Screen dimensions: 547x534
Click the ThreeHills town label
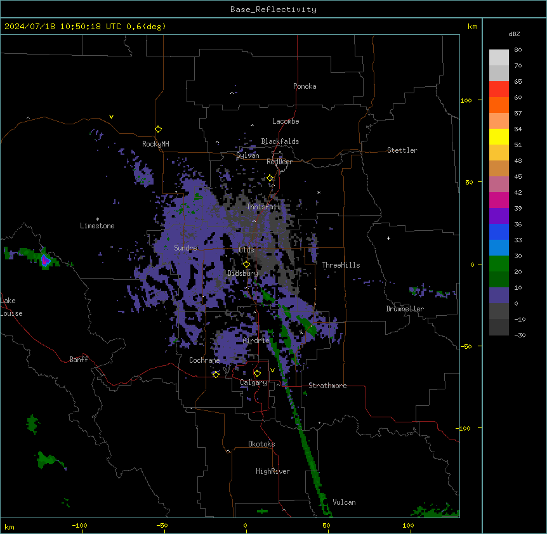[341, 265]
